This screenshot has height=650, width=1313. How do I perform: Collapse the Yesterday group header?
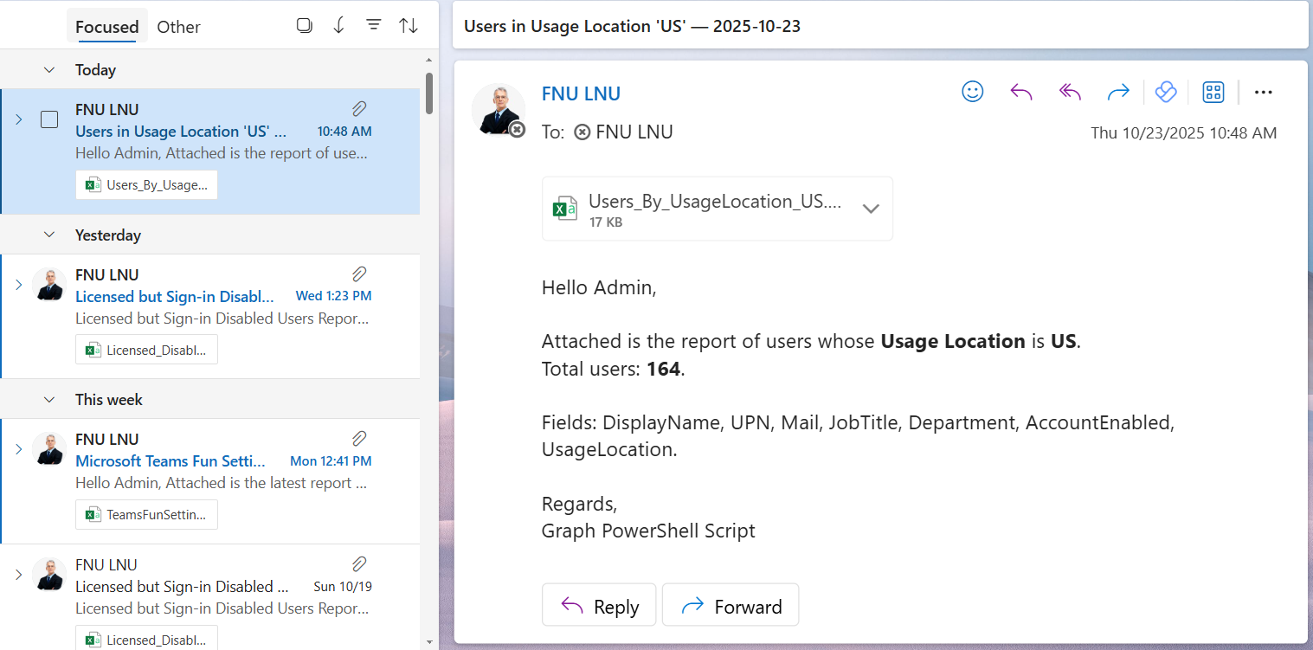point(49,235)
